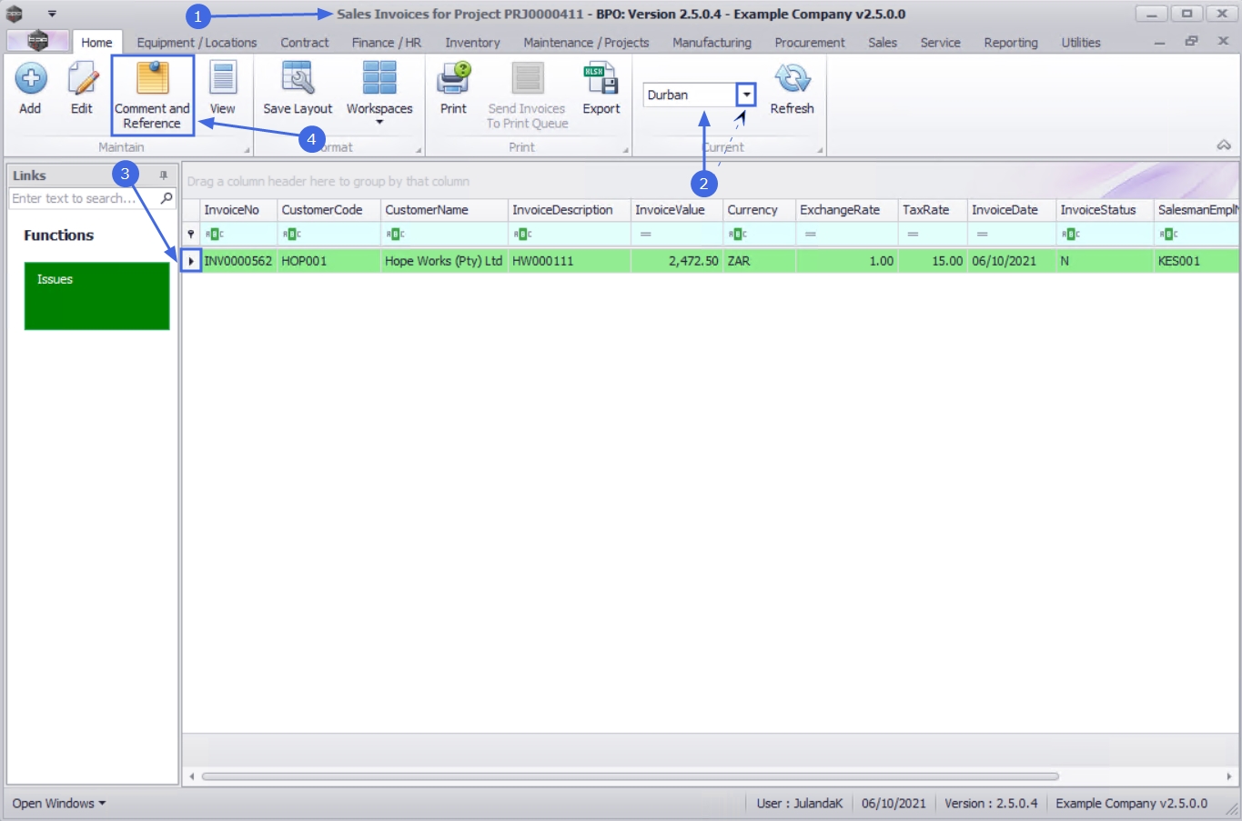Sort by Currency column header

[759, 210]
